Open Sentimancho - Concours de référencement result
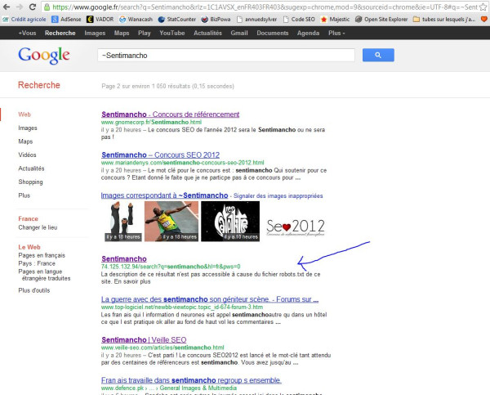This screenshot has width=490, height=395. coord(171,114)
